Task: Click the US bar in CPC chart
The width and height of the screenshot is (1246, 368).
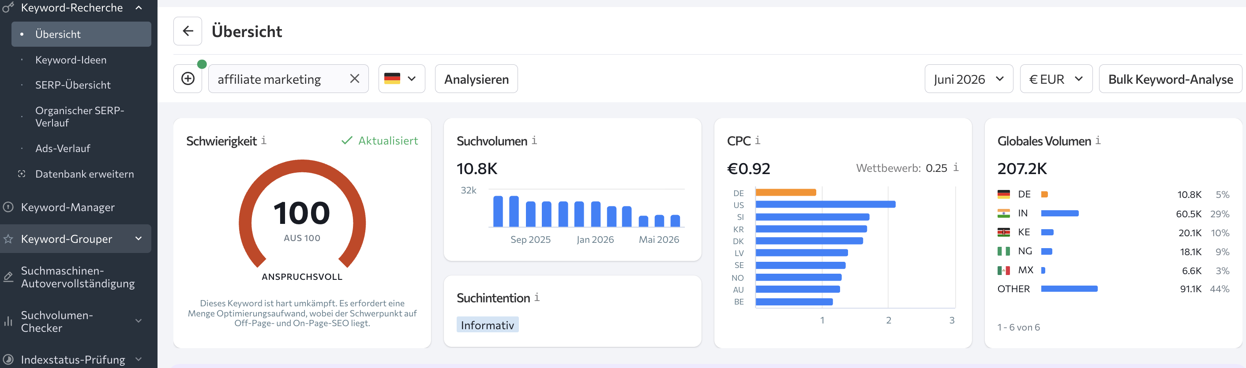Action: point(826,205)
